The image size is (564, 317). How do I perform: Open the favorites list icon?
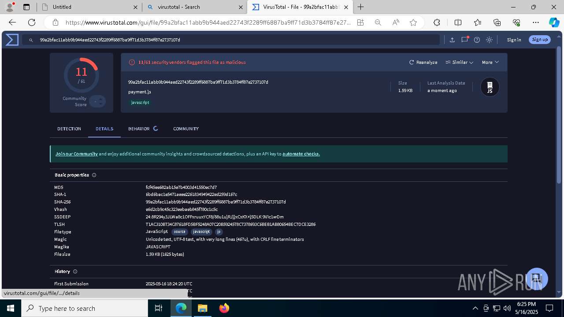tap(478, 22)
